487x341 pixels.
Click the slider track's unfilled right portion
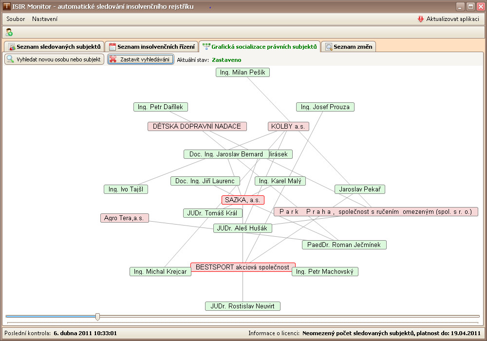point(289,317)
